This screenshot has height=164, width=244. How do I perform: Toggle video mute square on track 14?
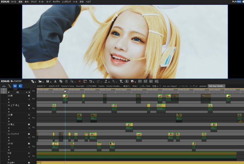pyautogui.click(x=29, y=105)
